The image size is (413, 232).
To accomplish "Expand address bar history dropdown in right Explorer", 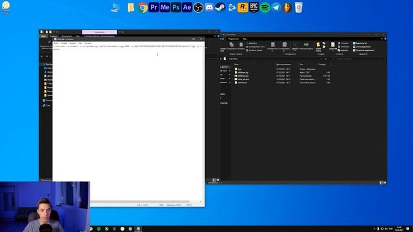I will (321, 59).
